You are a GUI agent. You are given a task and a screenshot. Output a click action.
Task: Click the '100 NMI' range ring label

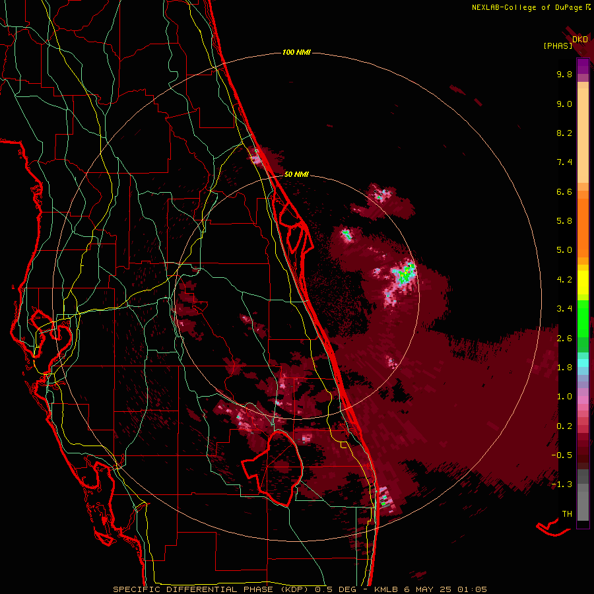click(296, 52)
